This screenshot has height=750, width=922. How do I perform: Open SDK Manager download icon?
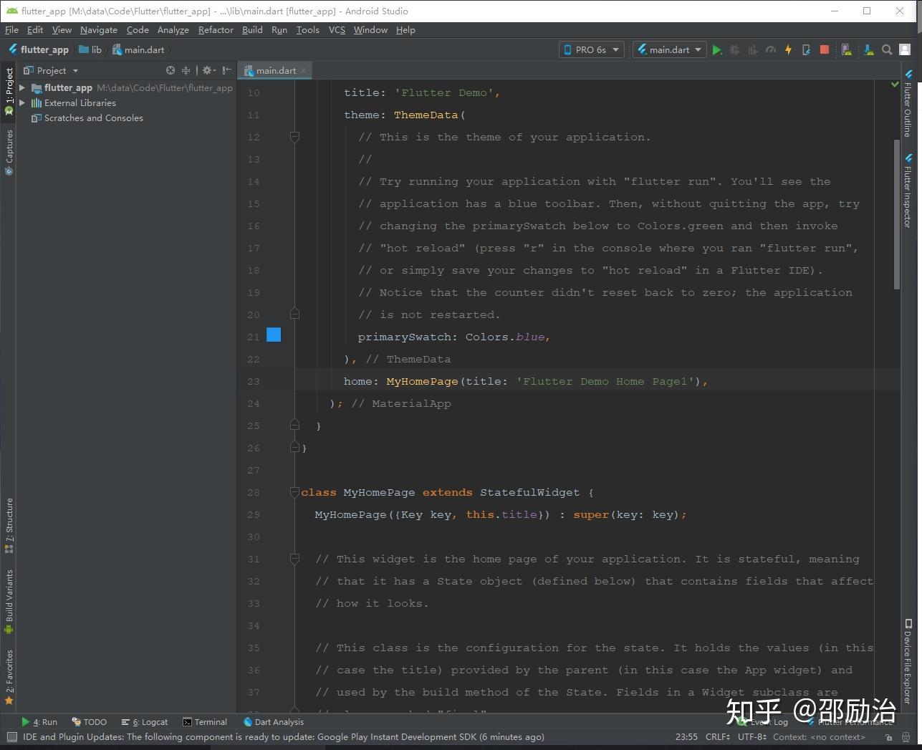pyautogui.click(x=868, y=49)
